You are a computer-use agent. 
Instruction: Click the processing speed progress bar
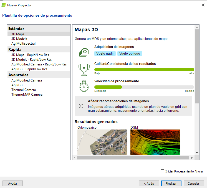point(144,87)
